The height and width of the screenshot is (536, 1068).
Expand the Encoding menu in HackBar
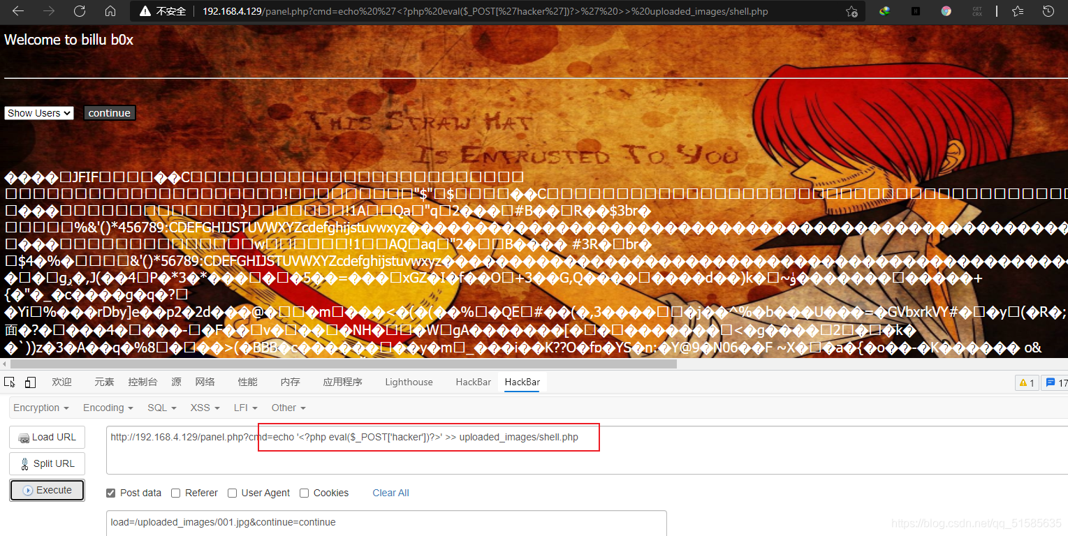[108, 408]
